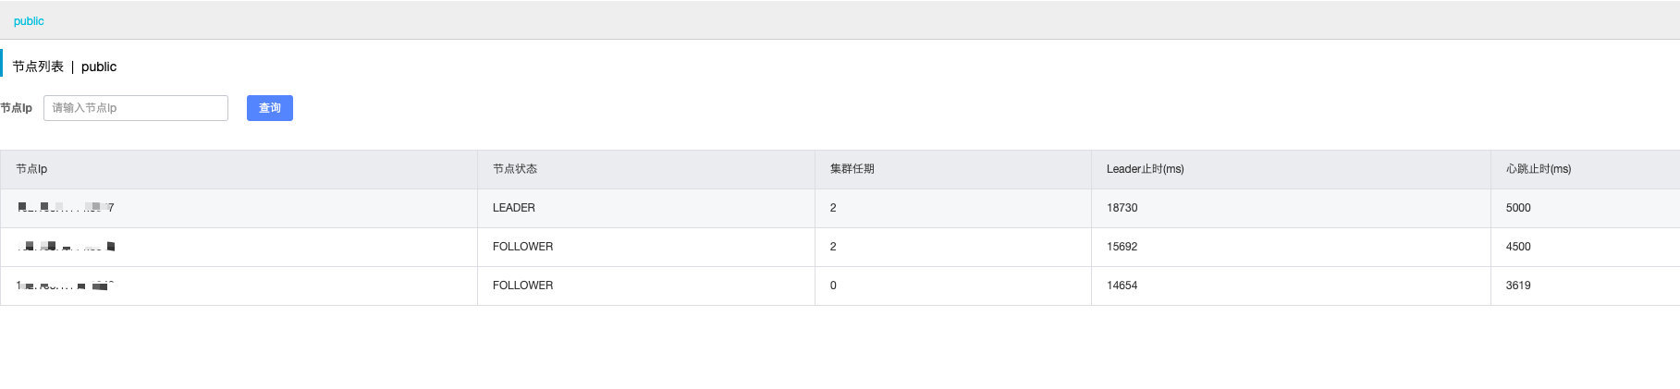Select the LEADER status cell

click(x=514, y=208)
